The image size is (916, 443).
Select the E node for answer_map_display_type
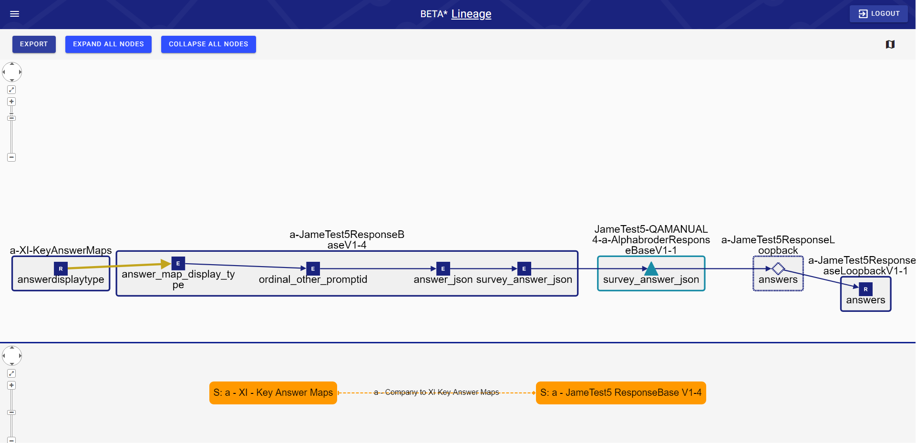pos(178,264)
